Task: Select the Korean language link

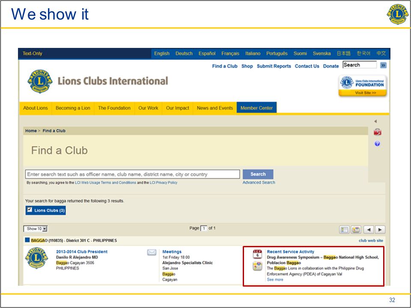Action: pyautogui.click(x=363, y=53)
